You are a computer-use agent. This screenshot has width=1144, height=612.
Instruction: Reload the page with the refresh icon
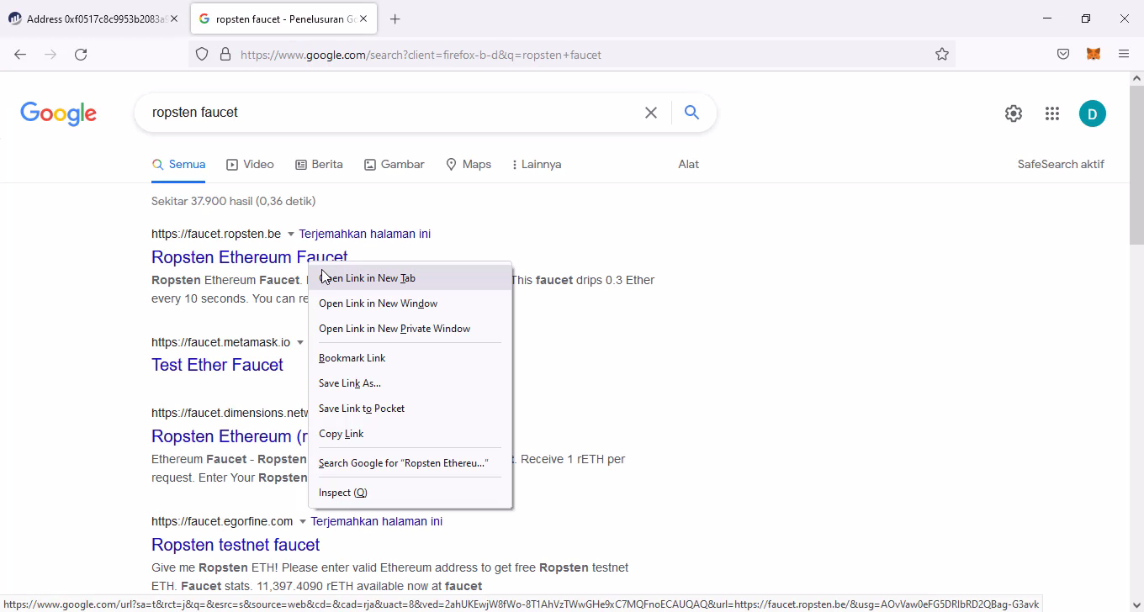click(81, 54)
